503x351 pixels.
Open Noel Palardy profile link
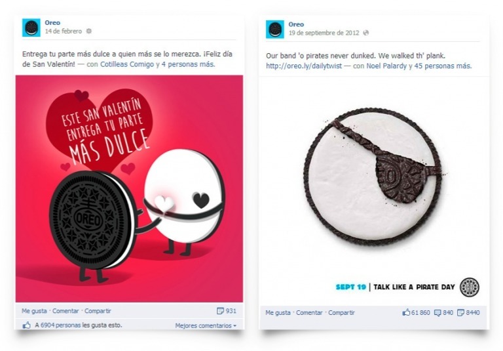tap(386, 66)
